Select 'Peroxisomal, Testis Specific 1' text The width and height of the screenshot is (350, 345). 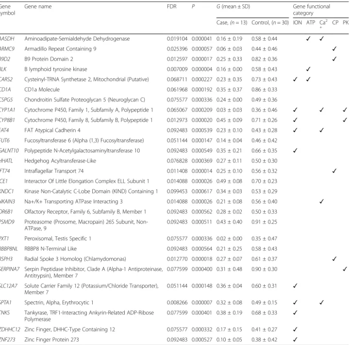pos(58,239)
